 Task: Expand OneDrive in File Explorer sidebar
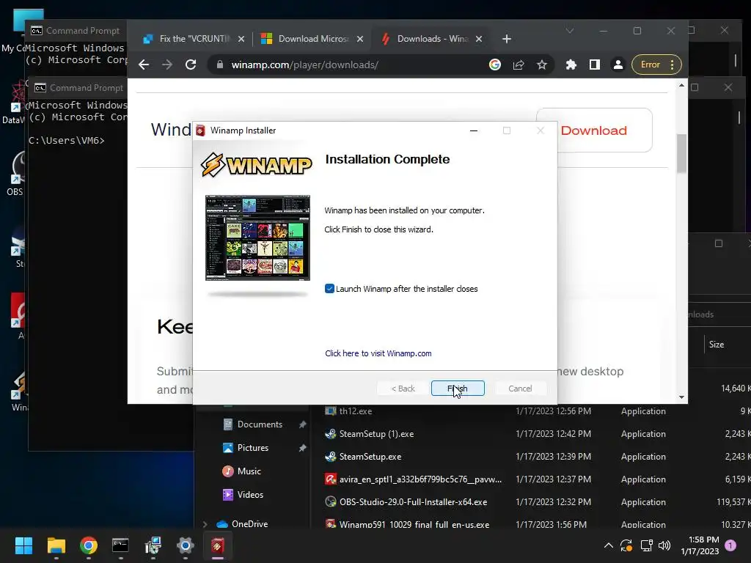[205, 524]
